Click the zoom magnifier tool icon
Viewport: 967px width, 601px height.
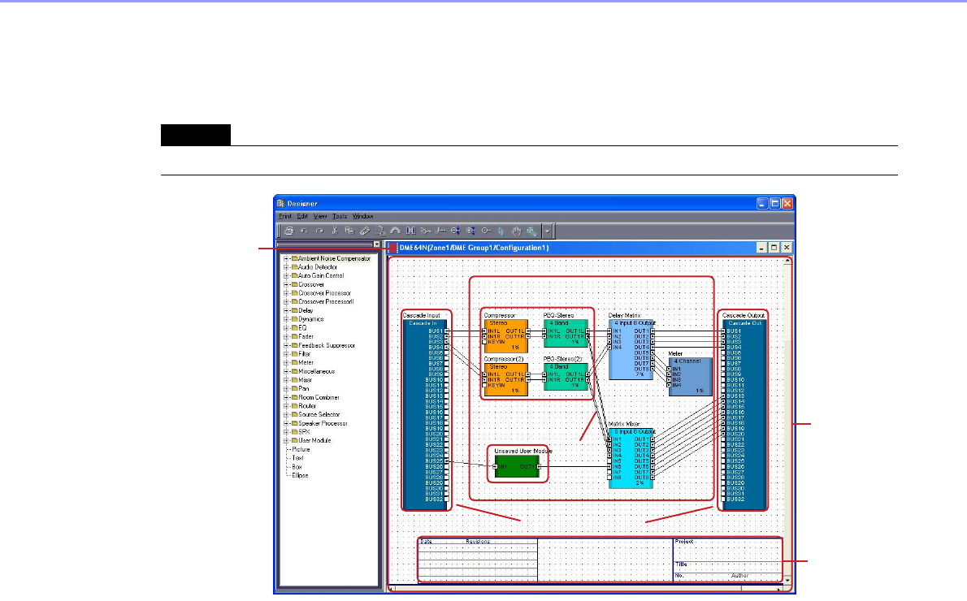click(531, 231)
